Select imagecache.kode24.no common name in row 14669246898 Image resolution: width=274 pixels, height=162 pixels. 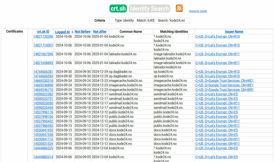pyautogui.click(x=125, y=85)
